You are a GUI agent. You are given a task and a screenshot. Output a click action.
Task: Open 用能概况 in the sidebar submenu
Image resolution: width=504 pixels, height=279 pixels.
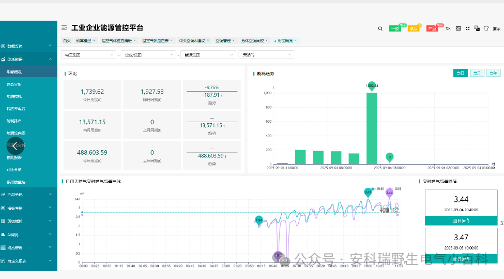[x=28, y=72]
